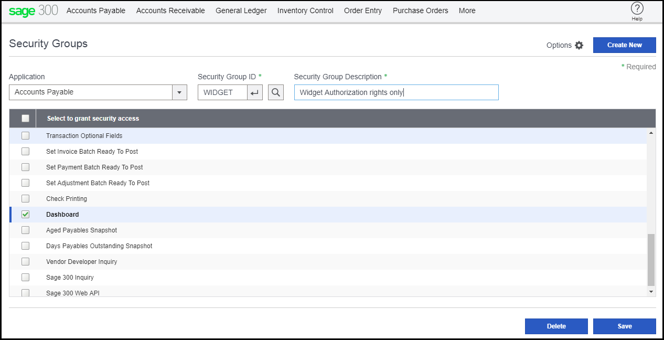Uncheck the Dashboard security access

pyautogui.click(x=25, y=214)
